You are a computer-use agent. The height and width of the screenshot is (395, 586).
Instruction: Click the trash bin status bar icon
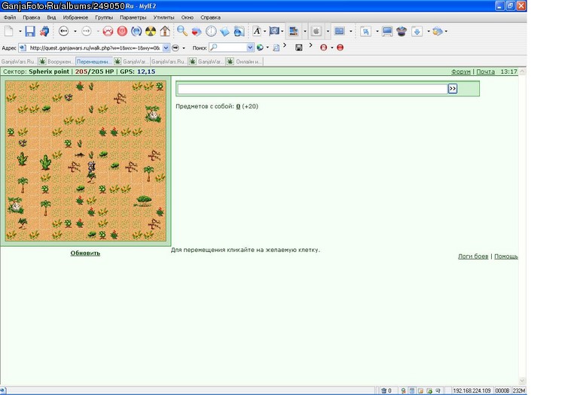pyautogui.click(x=383, y=390)
